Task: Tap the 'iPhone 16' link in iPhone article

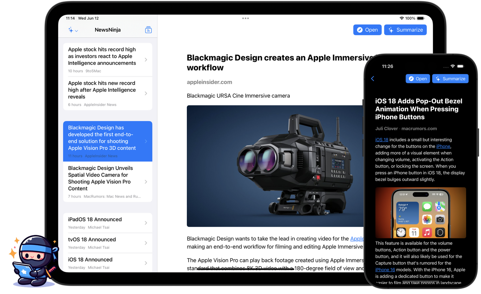Action: (x=385, y=270)
